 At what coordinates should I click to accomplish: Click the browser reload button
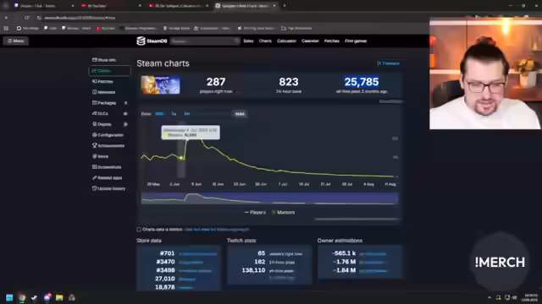click(x=26, y=18)
